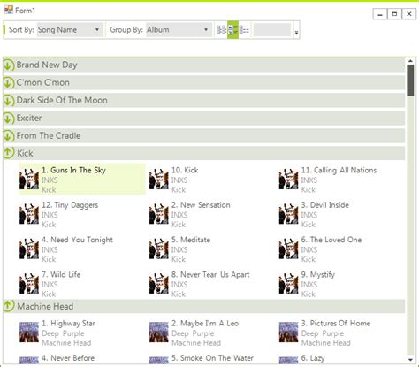Collapse the Machine Head group arrow
The height and width of the screenshot is (367, 419).
click(x=9, y=306)
